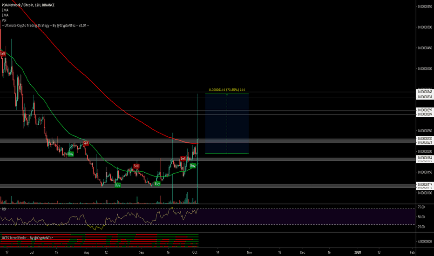Click the Oct date on time axis
This screenshot has width=434, height=256.
pos(195,252)
